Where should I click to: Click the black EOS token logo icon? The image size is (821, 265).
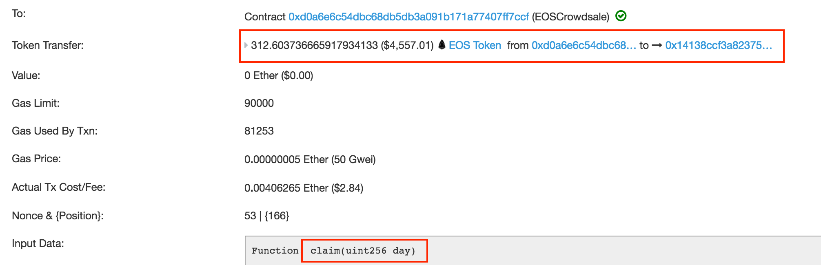pyautogui.click(x=441, y=45)
